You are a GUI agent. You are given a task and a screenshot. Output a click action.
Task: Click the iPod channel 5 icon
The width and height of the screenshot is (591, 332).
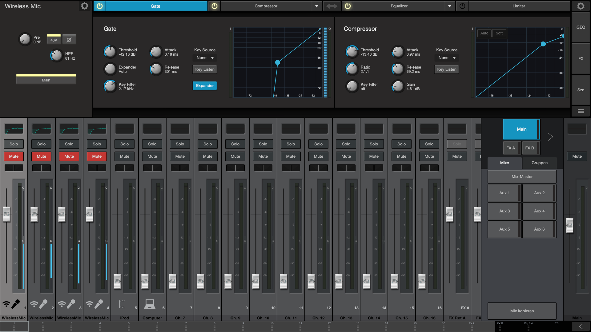point(122,304)
